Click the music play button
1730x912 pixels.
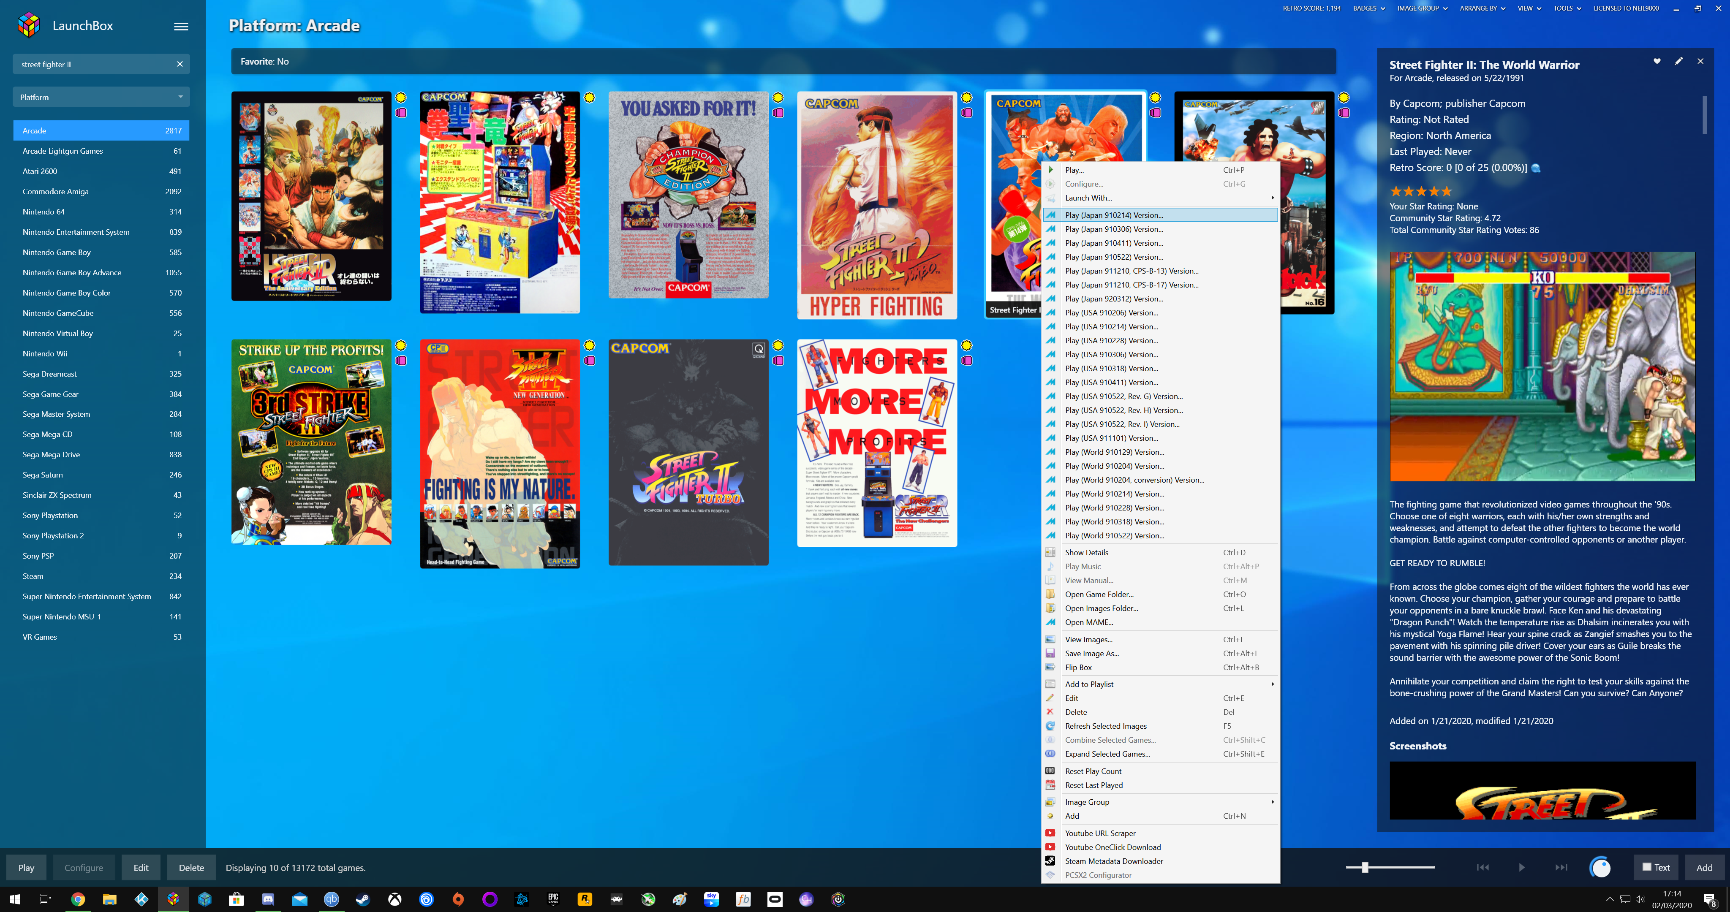tap(1522, 867)
